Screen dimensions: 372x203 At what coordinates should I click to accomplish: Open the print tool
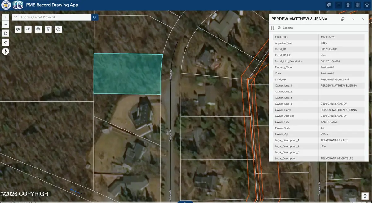point(38,29)
